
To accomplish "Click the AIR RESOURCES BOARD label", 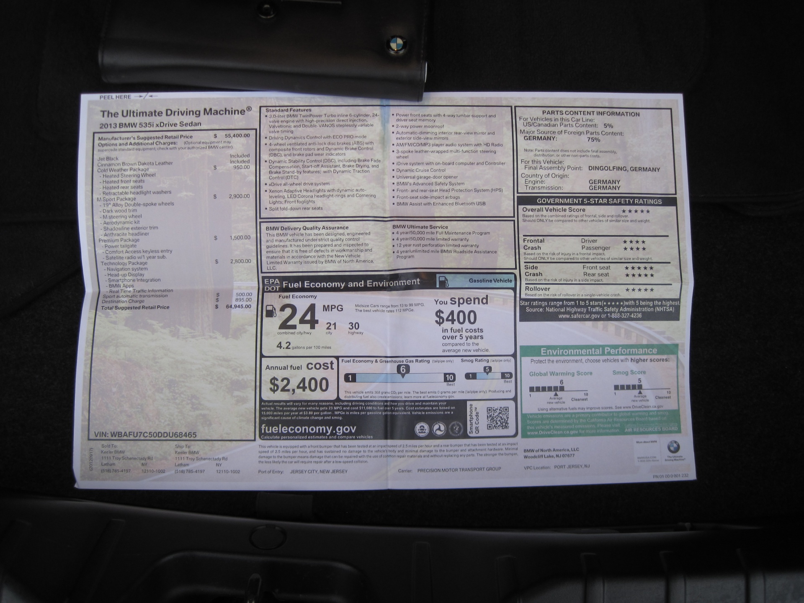I will [x=651, y=429].
